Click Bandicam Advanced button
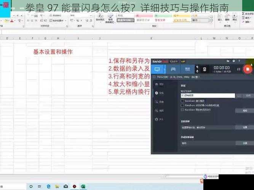This screenshot has width=254, height=190. 245,111
